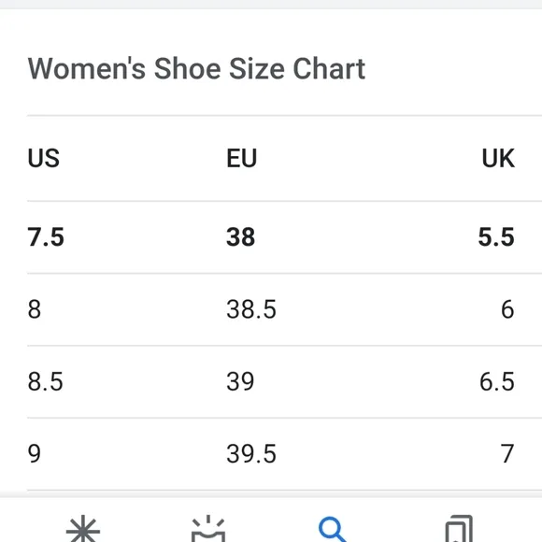Click the EU size 39 cell

pos(240,381)
